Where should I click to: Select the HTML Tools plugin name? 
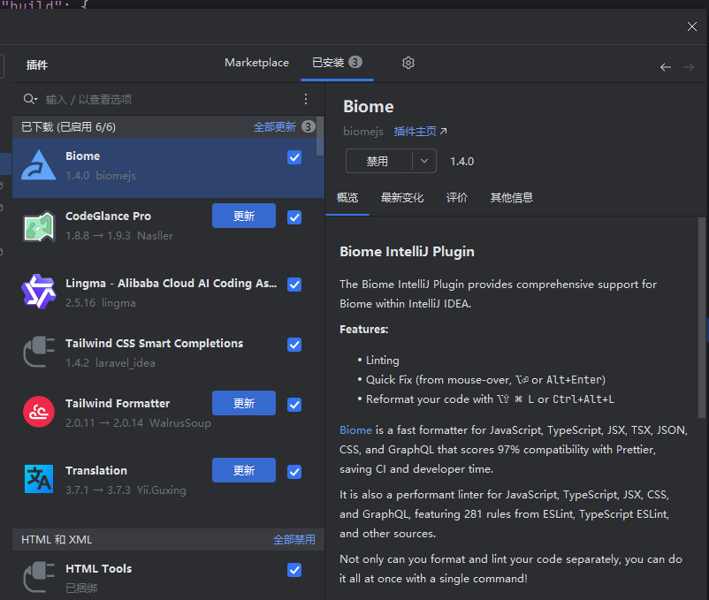point(99,569)
